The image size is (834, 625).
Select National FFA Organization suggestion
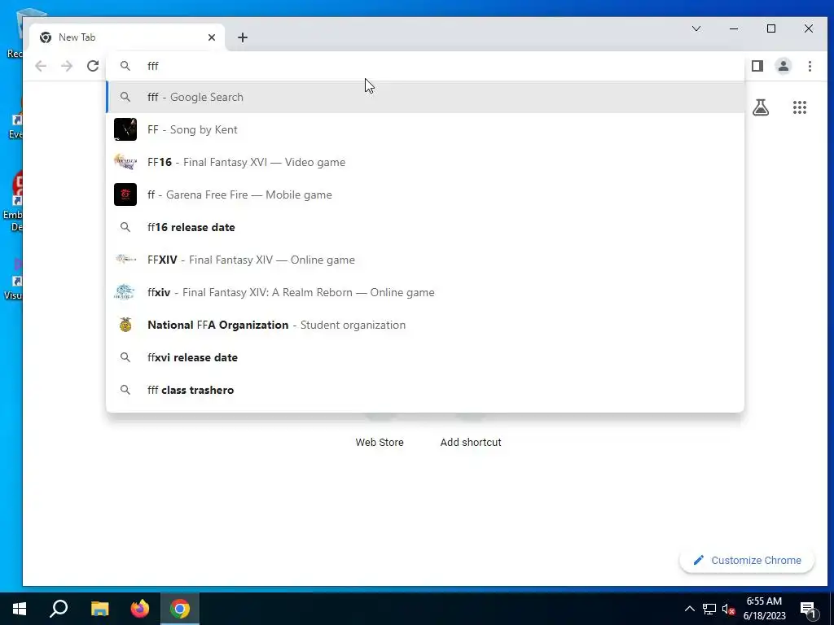coord(425,325)
